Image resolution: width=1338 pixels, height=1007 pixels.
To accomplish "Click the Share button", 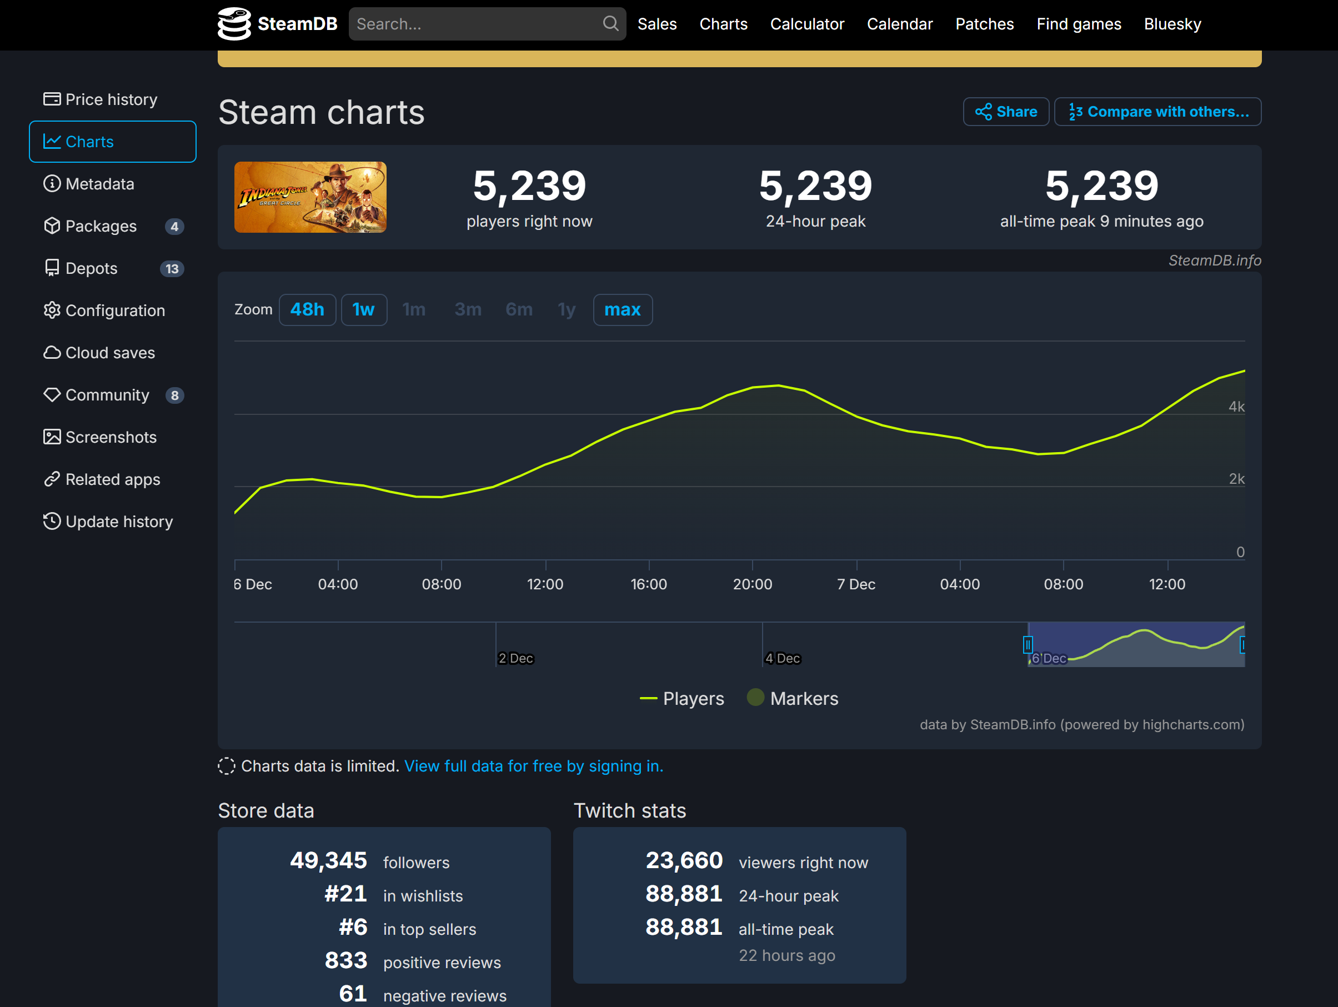I will (1005, 112).
